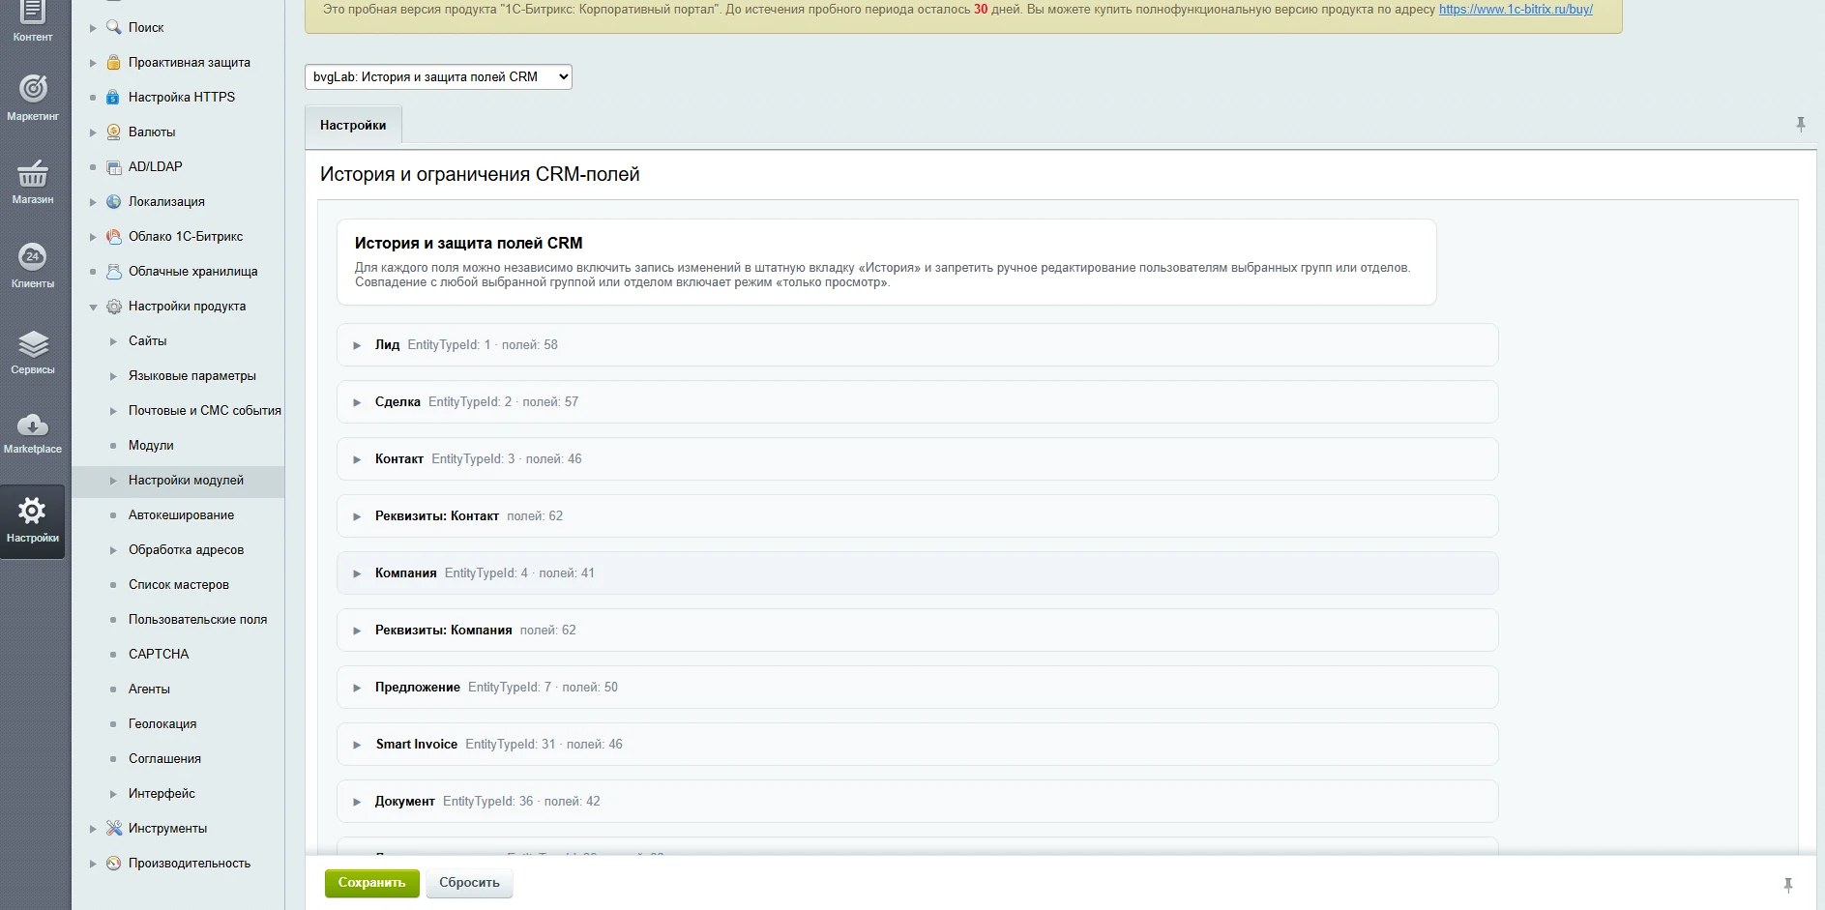This screenshot has height=910, width=1825.
Task: Click the Сбросить button
Action: [x=469, y=883]
